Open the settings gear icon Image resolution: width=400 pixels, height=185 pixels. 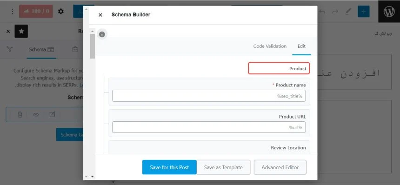pos(61,12)
